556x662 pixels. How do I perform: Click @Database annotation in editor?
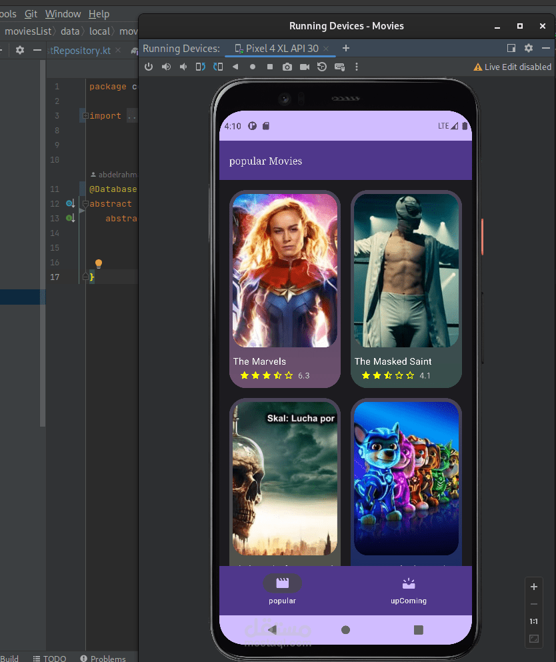click(113, 189)
